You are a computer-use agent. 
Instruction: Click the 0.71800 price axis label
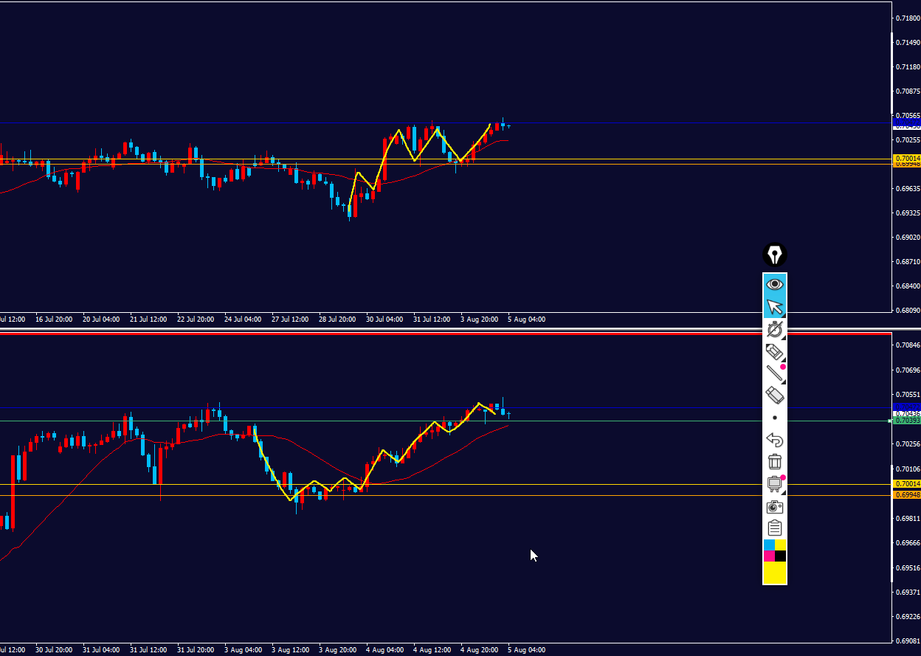[908, 18]
